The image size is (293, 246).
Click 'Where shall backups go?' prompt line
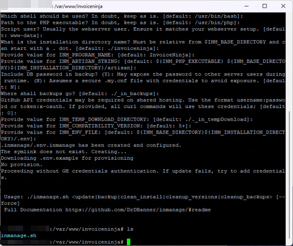point(80,94)
